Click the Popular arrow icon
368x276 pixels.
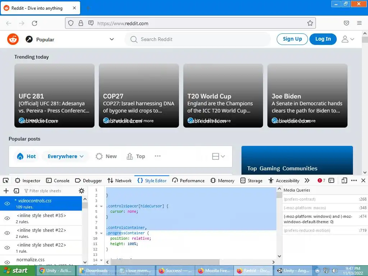[x=29, y=39]
